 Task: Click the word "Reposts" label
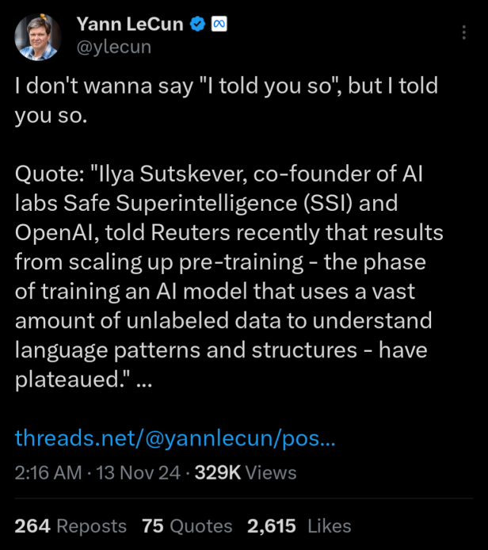tap(92, 526)
